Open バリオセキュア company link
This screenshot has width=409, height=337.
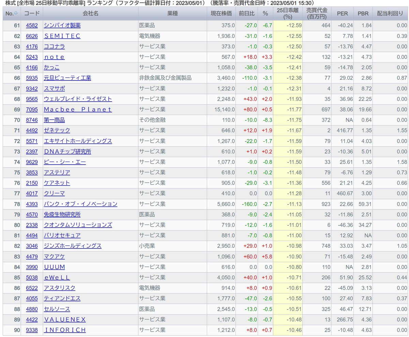pos(62,236)
